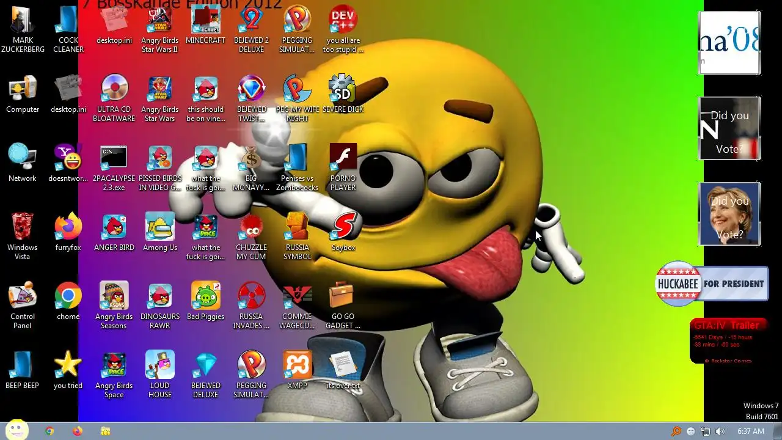782x440 pixels.
Task: Open the BEEP BEEP desktop shortcut
Action: [x=23, y=370]
